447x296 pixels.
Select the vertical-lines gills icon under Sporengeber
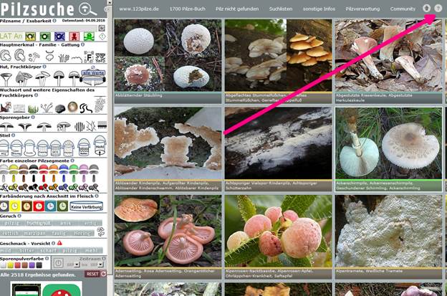click(x=80, y=126)
